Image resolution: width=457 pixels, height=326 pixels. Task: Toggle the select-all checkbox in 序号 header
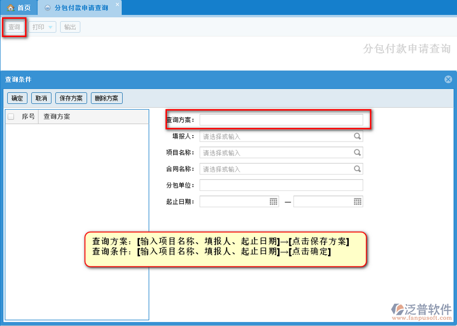(11, 116)
